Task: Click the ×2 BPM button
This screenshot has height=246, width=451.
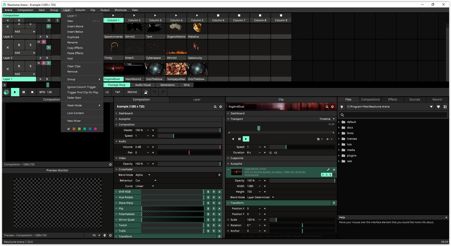Action: (x=107, y=92)
